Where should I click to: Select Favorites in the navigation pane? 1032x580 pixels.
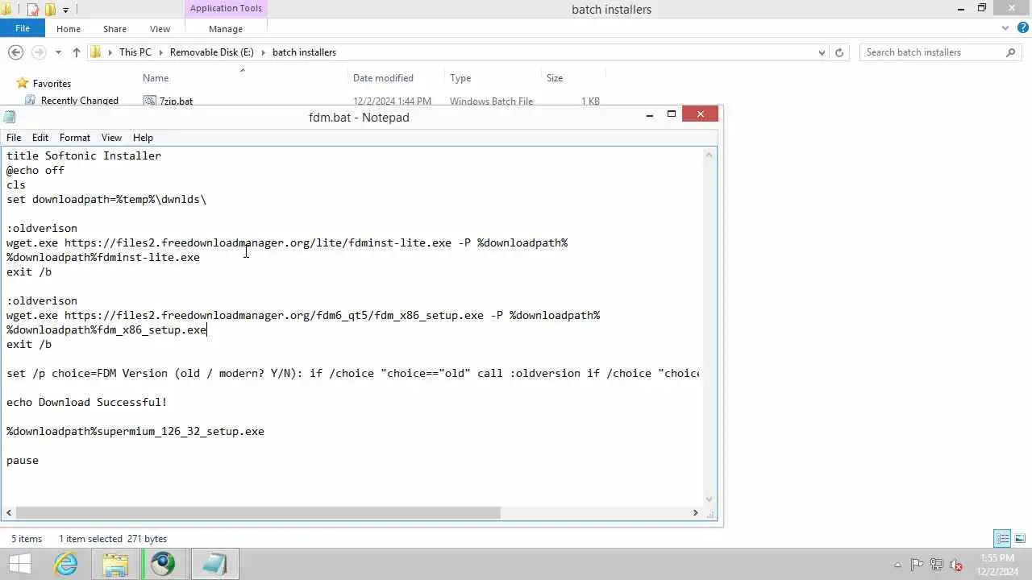[52, 84]
